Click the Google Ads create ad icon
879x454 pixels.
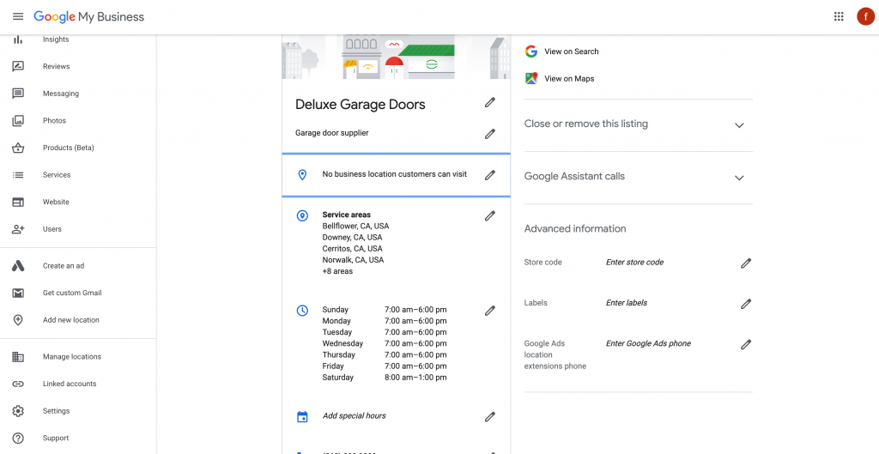tap(18, 266)
